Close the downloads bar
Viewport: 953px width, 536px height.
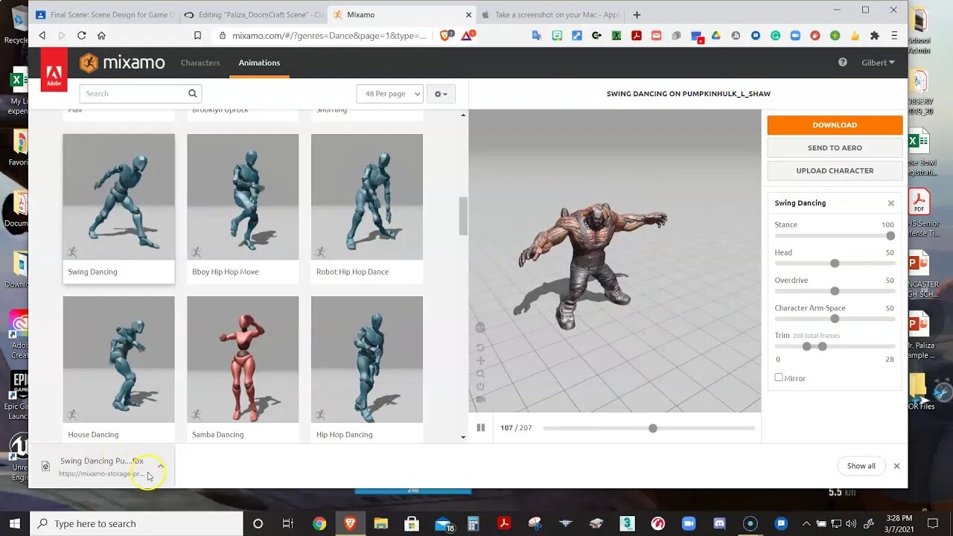pyautogui.click(x=896, y=466)
